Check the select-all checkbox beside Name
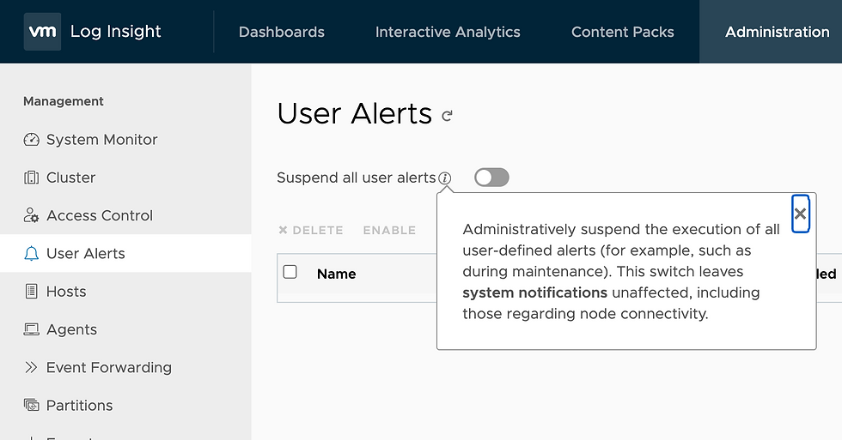The image size is (842, 440). click(290, 272)
